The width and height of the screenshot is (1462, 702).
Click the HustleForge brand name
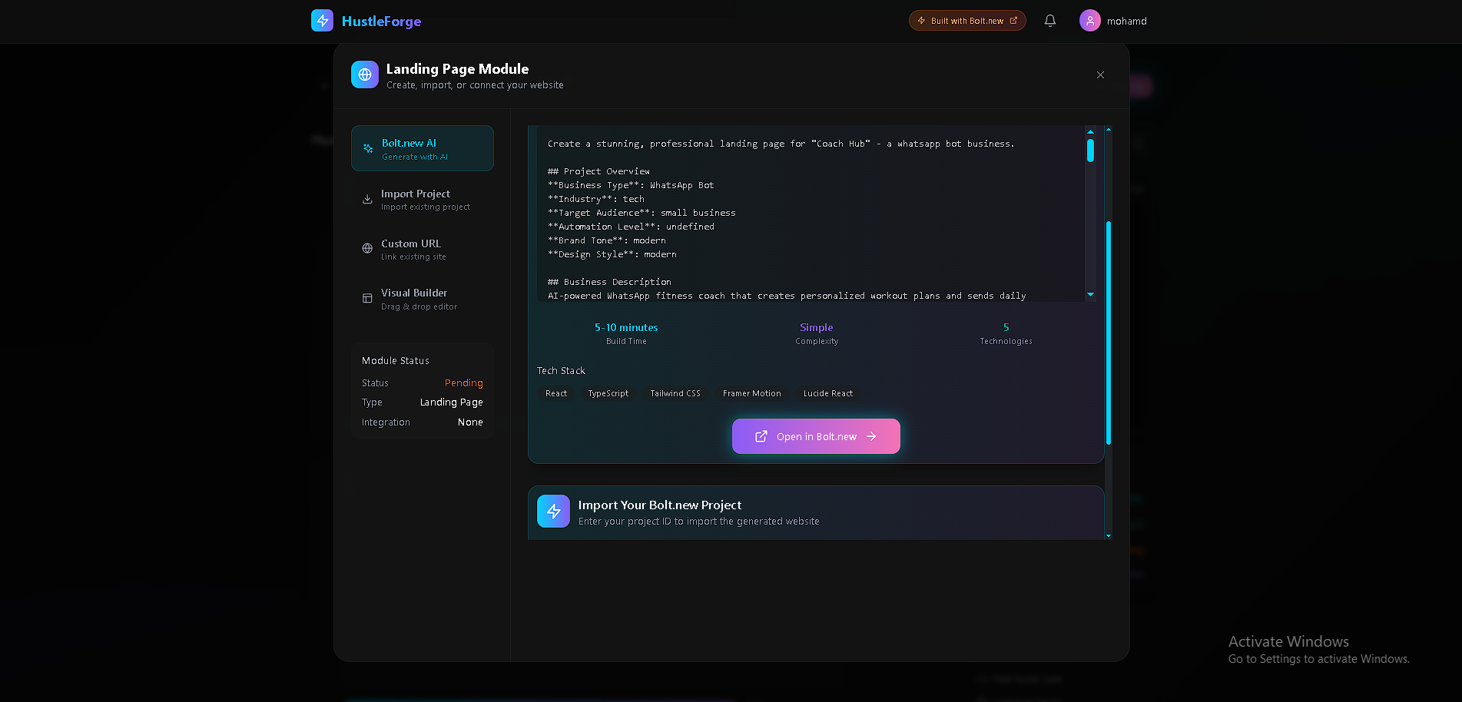(x=381, y=21)
